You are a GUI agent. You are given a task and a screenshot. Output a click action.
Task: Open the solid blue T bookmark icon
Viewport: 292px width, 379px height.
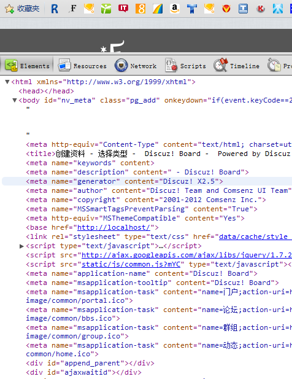(x=192, y=9)
